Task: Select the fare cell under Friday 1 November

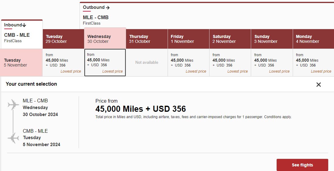Action: click(x=189, y=63)
